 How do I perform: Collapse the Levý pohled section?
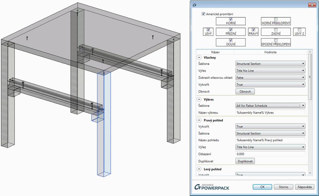point(199,169)
